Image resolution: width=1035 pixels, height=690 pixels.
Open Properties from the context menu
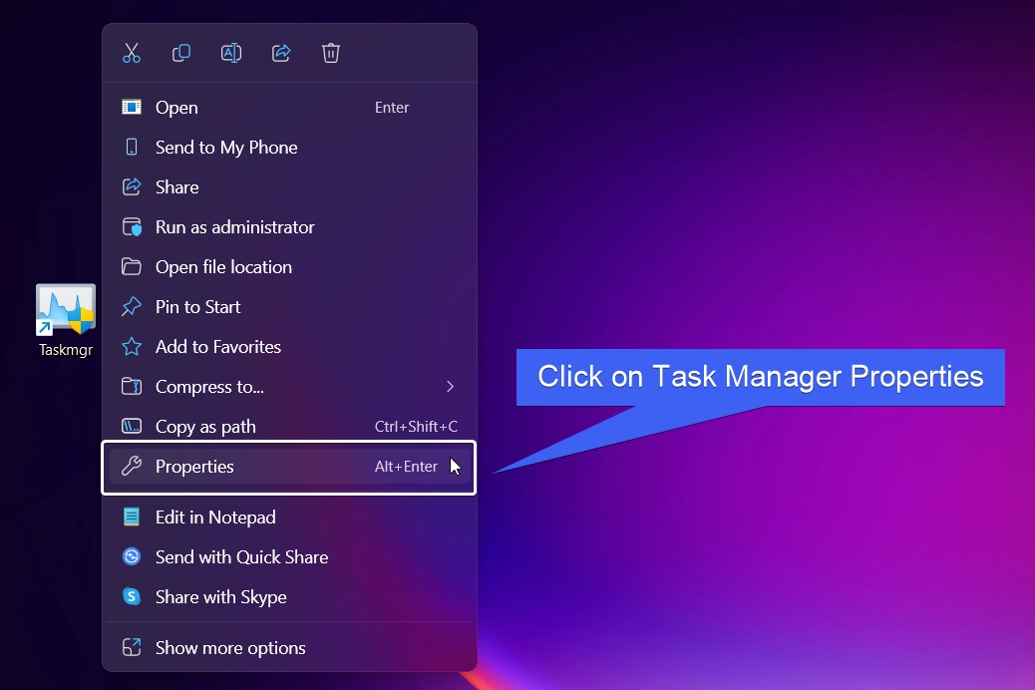[289, 467]
